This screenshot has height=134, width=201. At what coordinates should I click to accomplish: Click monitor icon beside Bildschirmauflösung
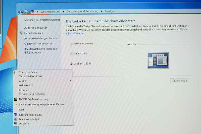[16, 114]
